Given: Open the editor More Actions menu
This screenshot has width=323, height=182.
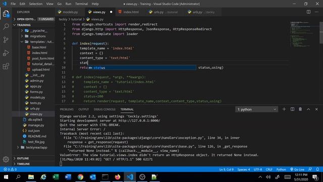Looking at the screenshot, I should pyautogui.click(x=316, y=12).
